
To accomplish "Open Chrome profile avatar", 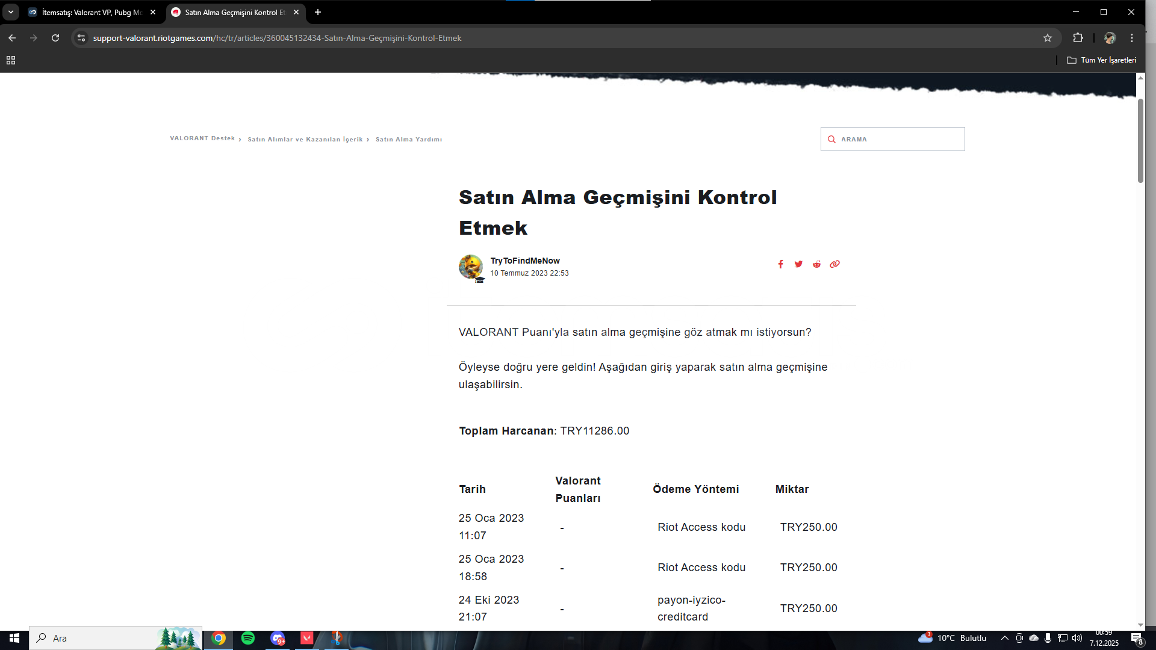I will pyautogui.click(x=1110, y=38).
